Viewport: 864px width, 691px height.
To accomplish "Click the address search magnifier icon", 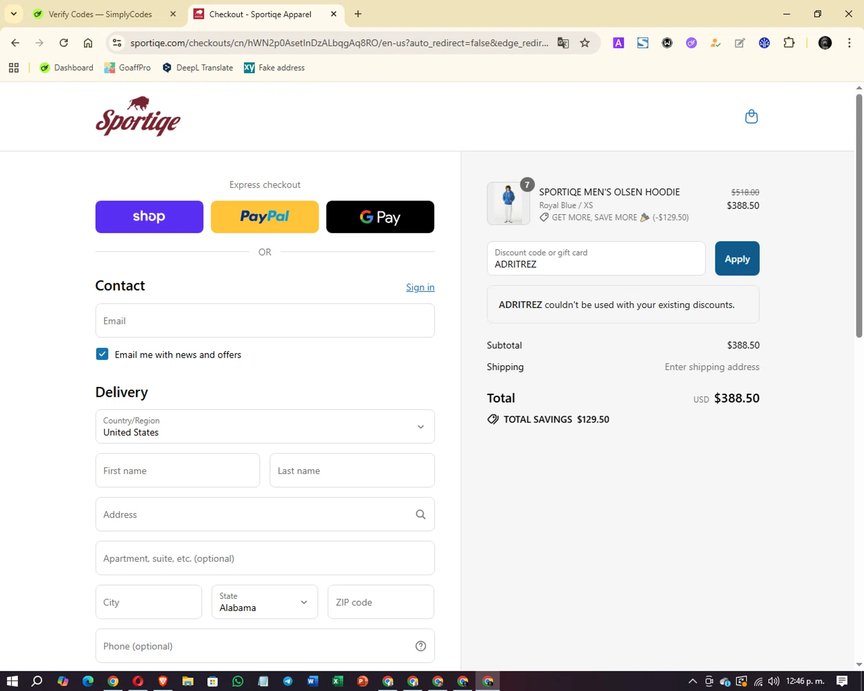I will click(420, 514).
